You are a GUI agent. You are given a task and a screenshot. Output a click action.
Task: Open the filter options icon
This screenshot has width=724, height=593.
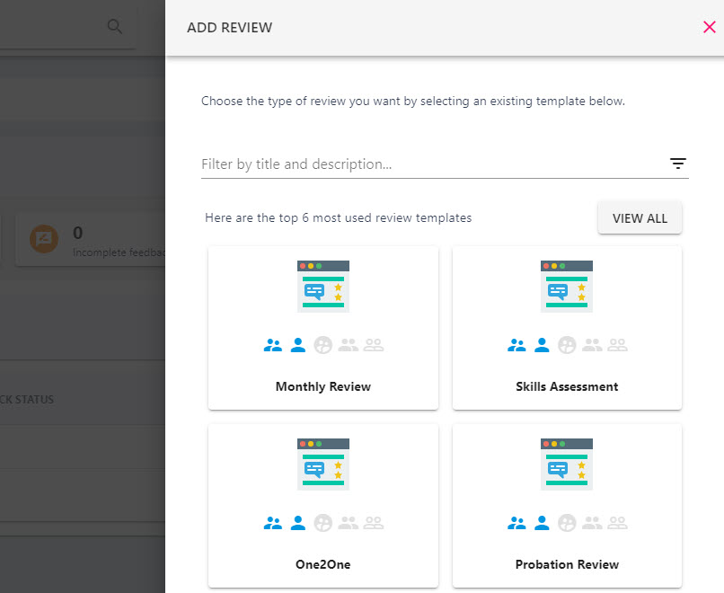pyautogui.click(x=678, y=164)
